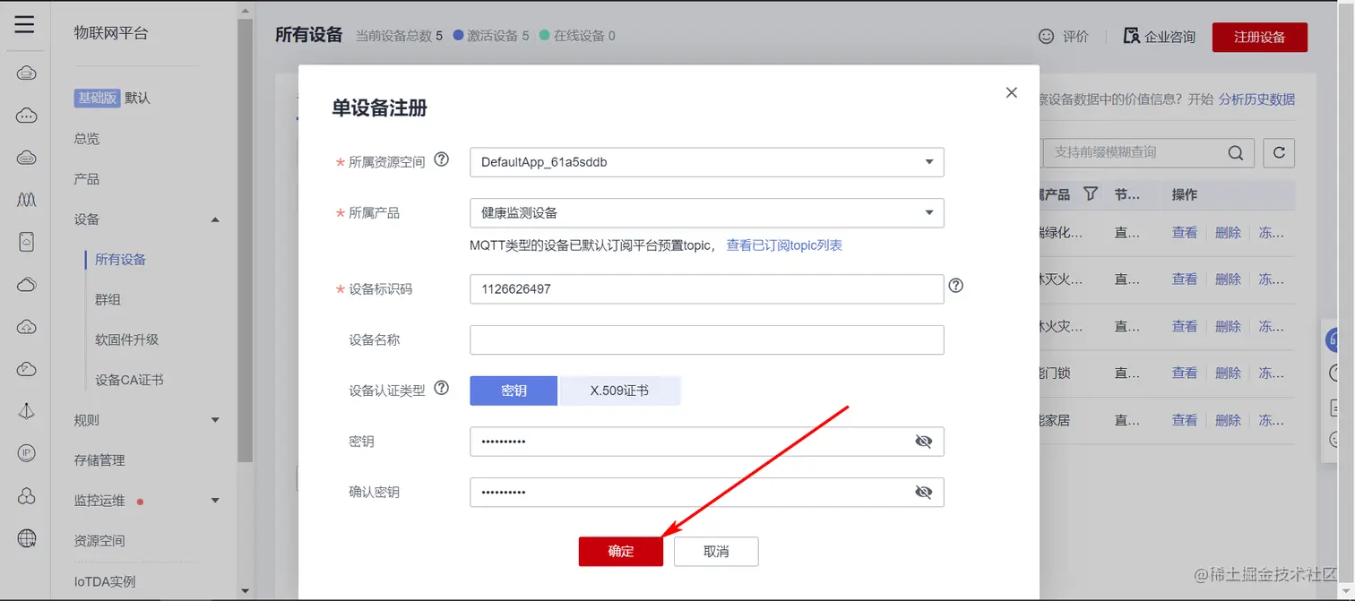Select X.509证书 authentication type
The width and height of the screenshot is (1355, 601).
[x=619, y=391]
